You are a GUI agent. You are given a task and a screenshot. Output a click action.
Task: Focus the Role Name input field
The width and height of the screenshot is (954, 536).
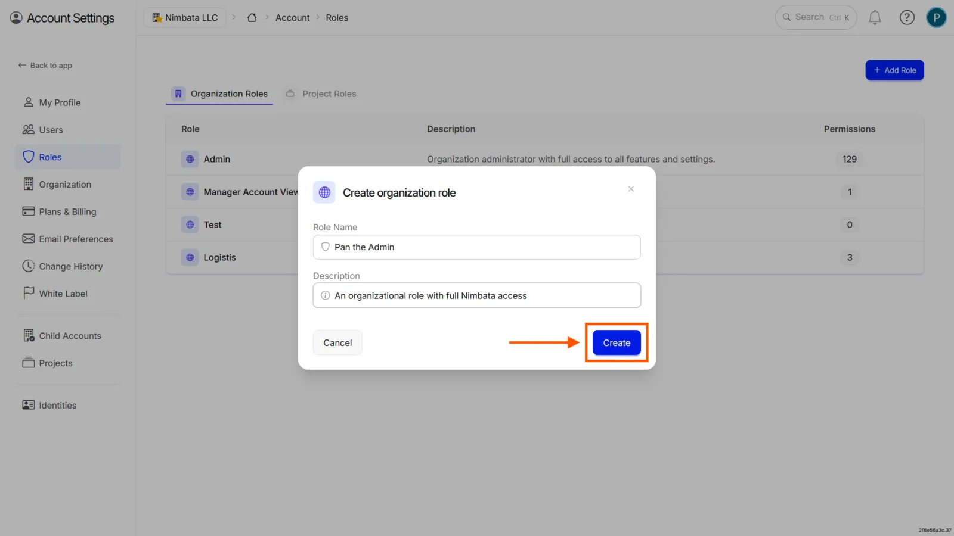coord(476,247)
